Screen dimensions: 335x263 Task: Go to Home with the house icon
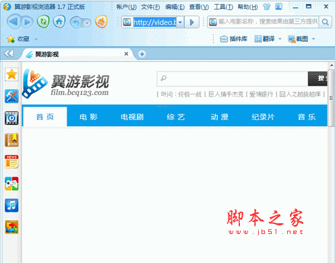coord(59,22)
